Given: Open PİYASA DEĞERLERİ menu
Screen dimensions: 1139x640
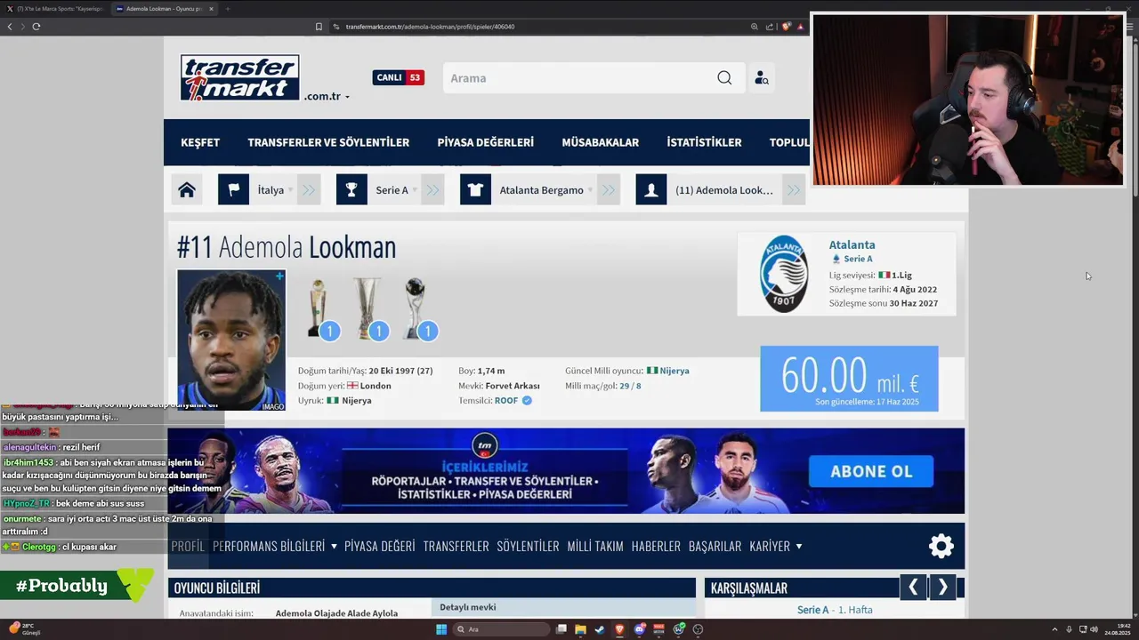Looking at the screenshot, I should tap(485, 142).
